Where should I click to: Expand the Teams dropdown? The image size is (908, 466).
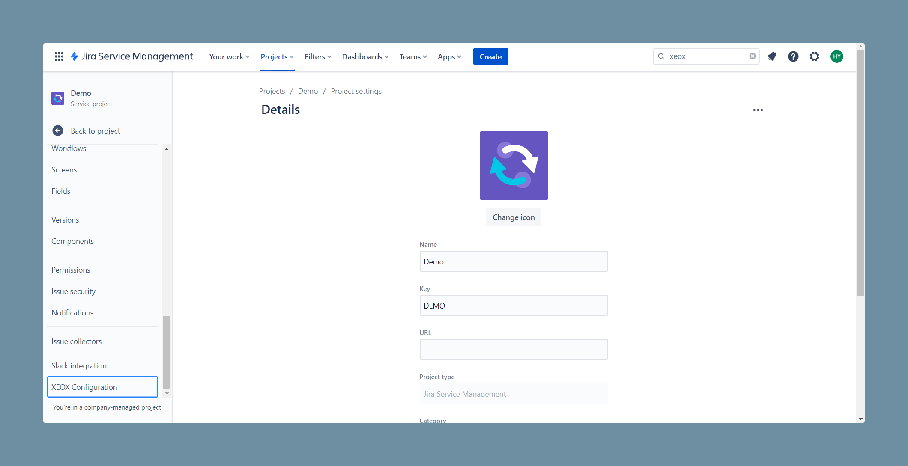tap(413, 56)
